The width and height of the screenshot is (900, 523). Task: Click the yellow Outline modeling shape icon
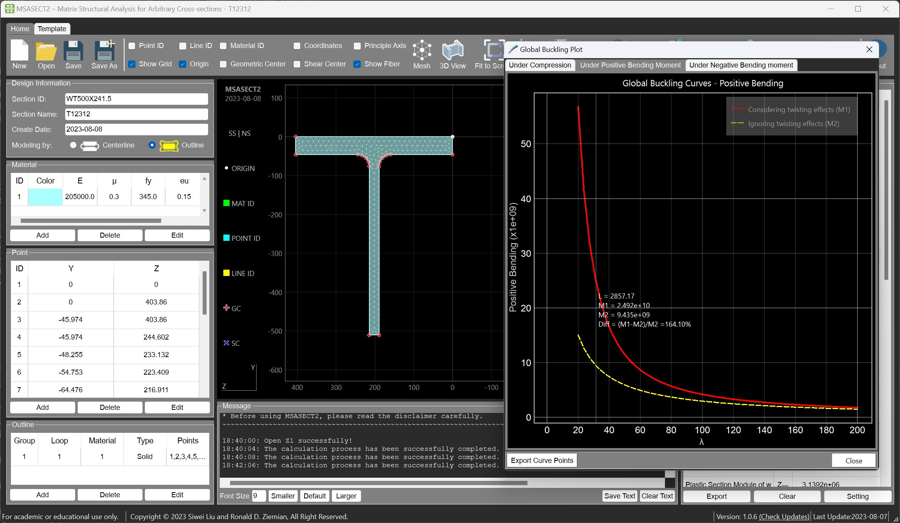(169, 146)
